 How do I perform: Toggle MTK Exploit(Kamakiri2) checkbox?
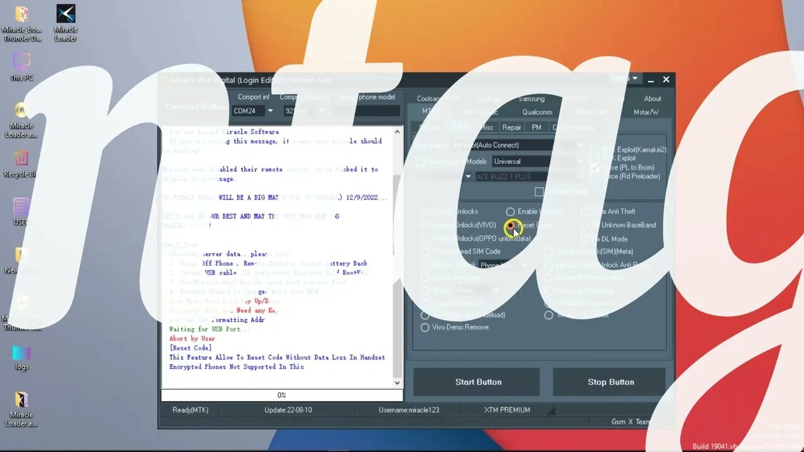tap(595, 150)
